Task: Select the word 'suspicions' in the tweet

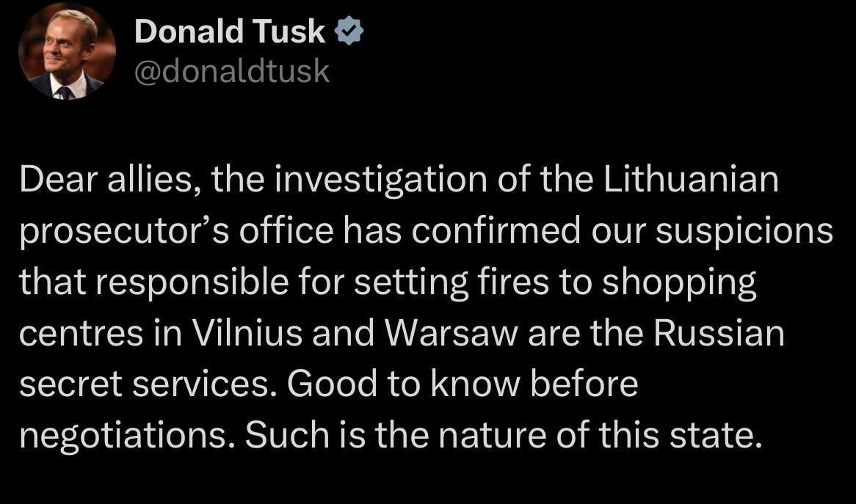Action: 744,231
